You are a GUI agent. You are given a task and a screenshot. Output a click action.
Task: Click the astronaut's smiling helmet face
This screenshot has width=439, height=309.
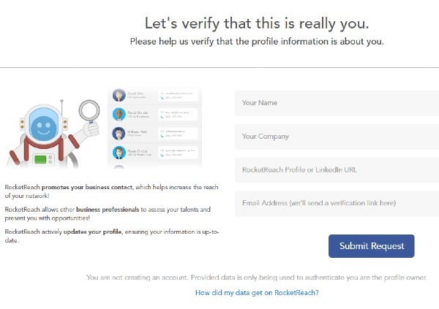coord(43,128)
